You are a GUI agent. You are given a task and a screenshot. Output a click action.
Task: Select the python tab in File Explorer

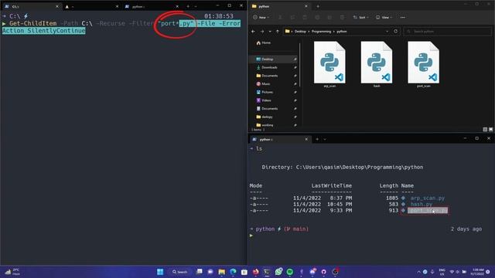pyautogui.click(x=280, y=6)
